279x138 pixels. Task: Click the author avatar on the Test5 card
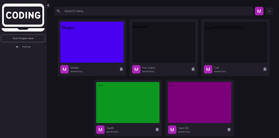click(x=100, y=130)
